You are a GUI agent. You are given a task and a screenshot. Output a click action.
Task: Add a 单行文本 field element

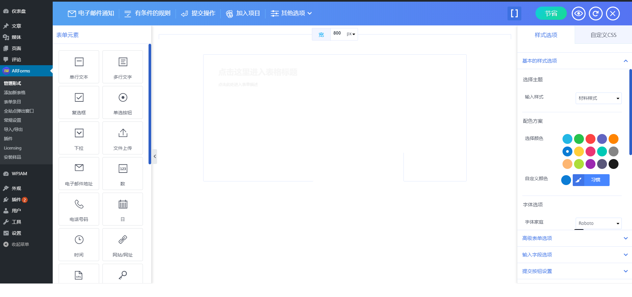coord(79,67)
